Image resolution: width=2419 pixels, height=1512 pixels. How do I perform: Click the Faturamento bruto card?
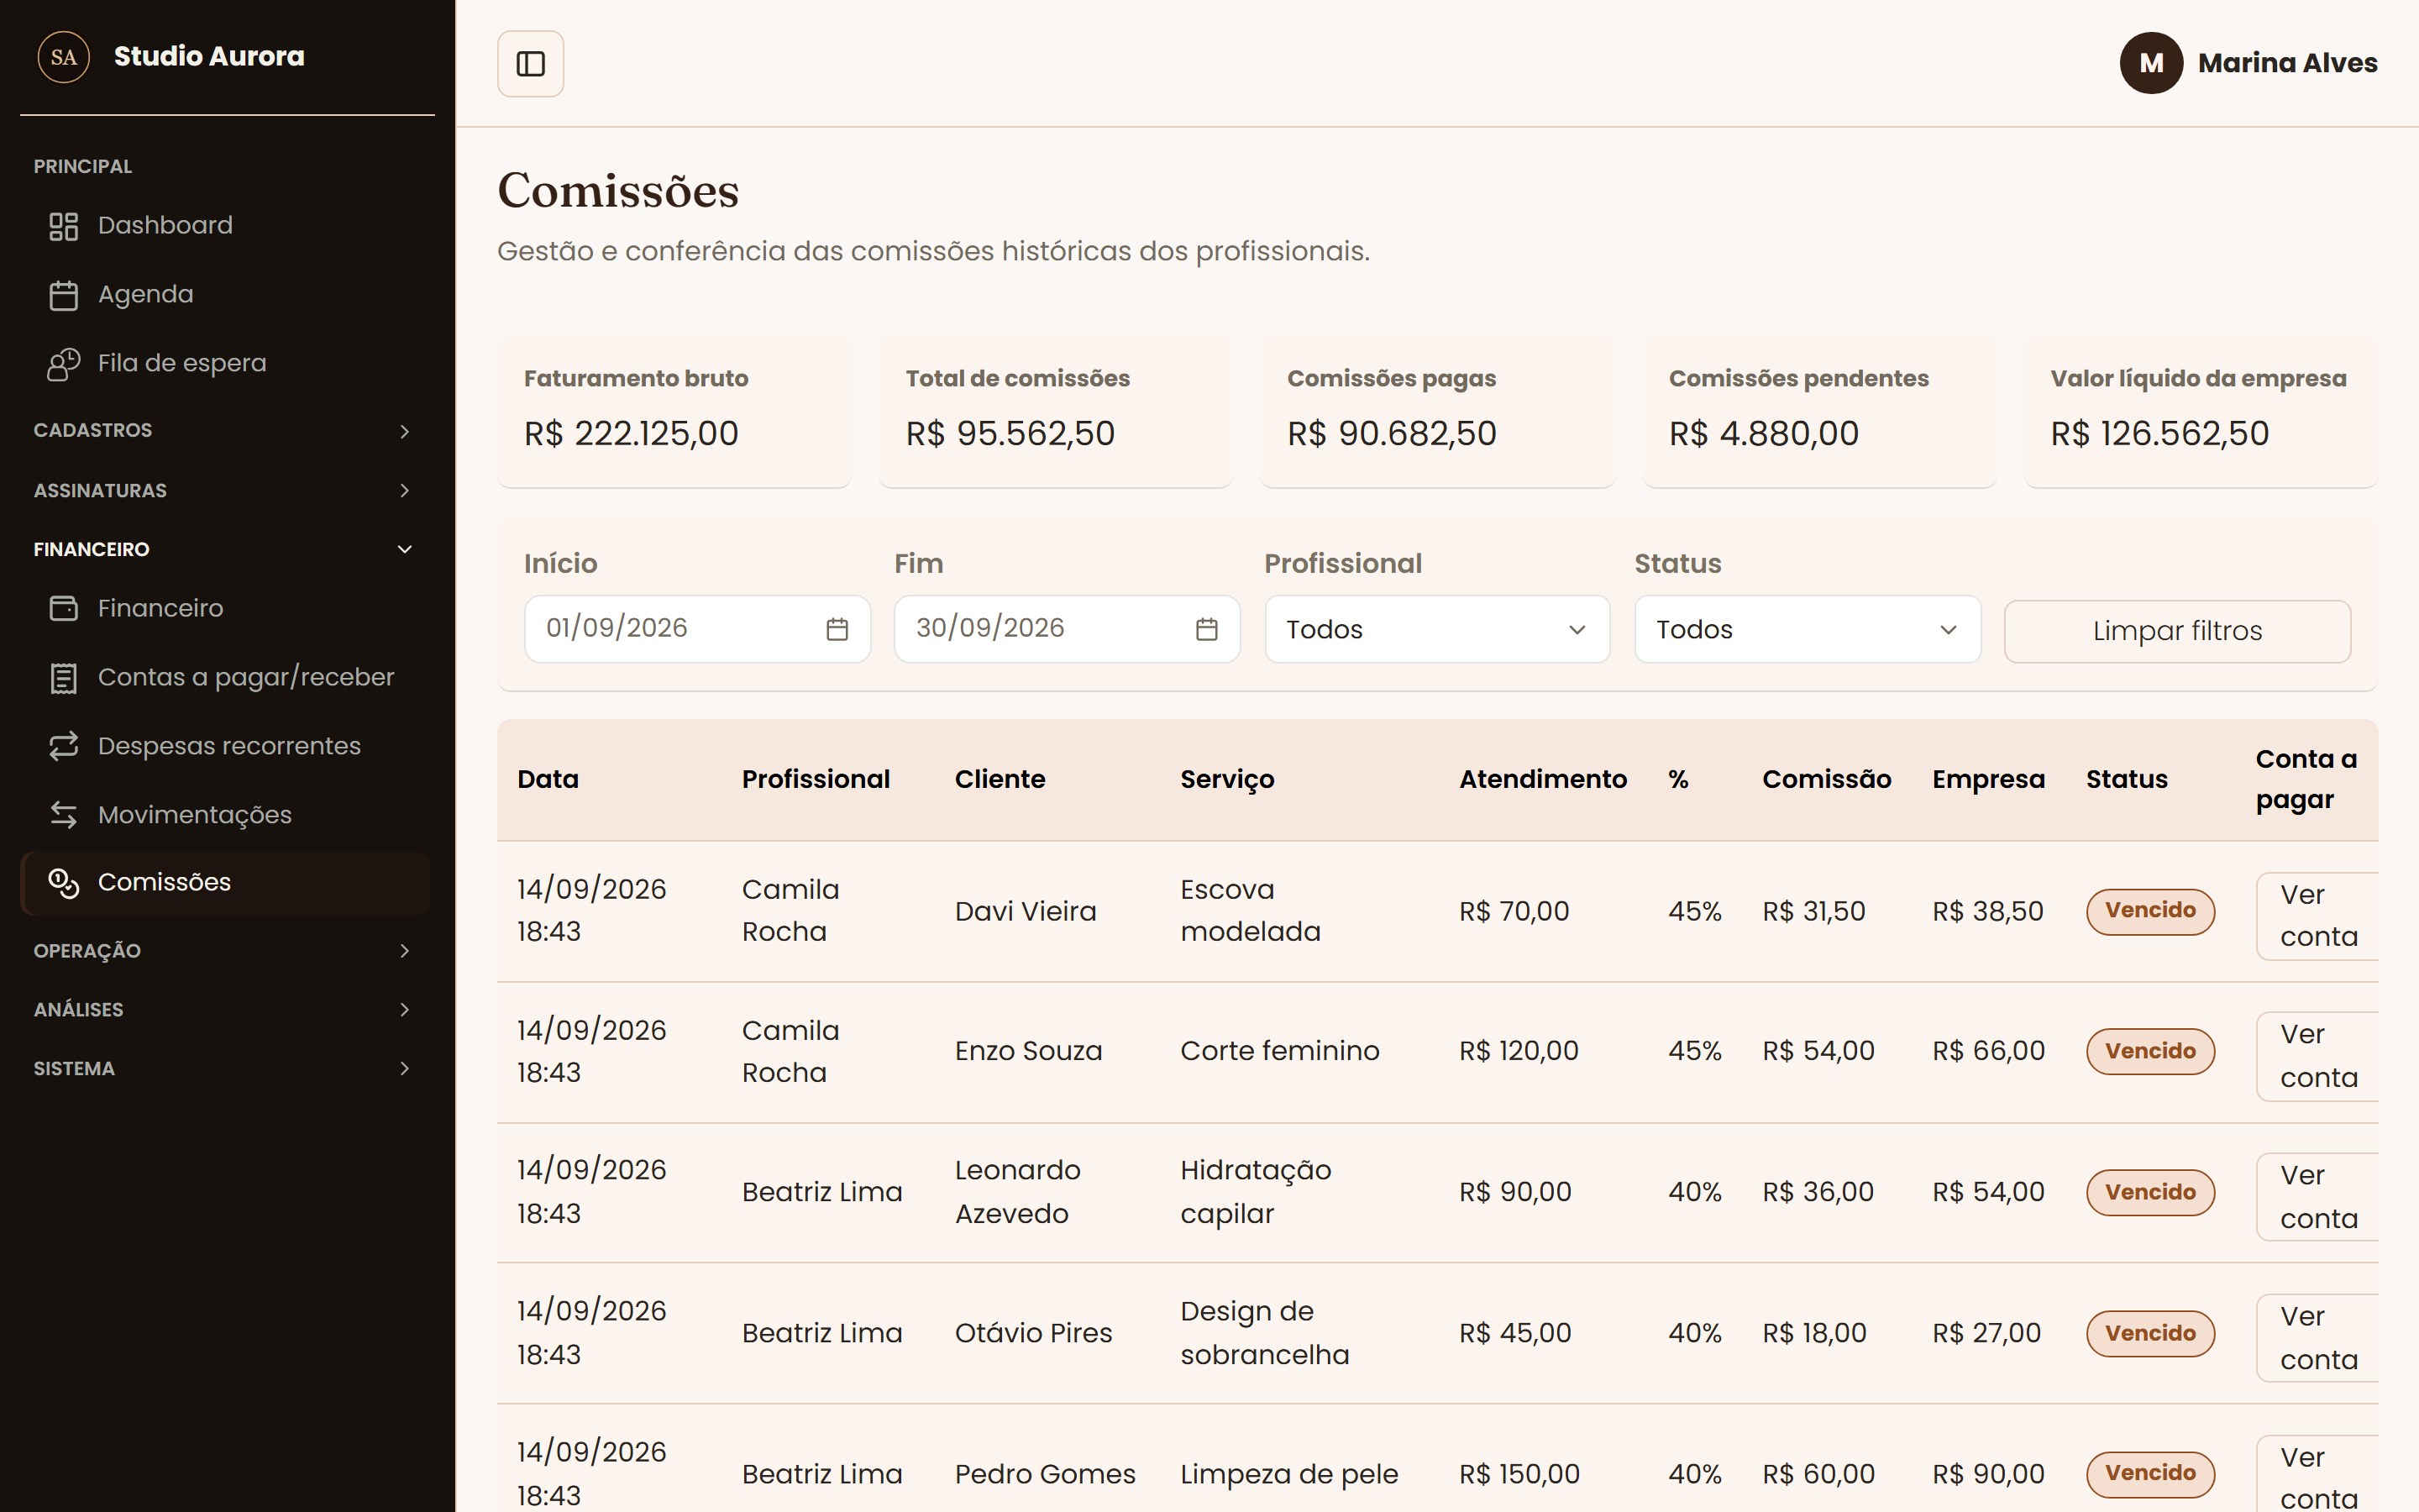coord(674,412)
